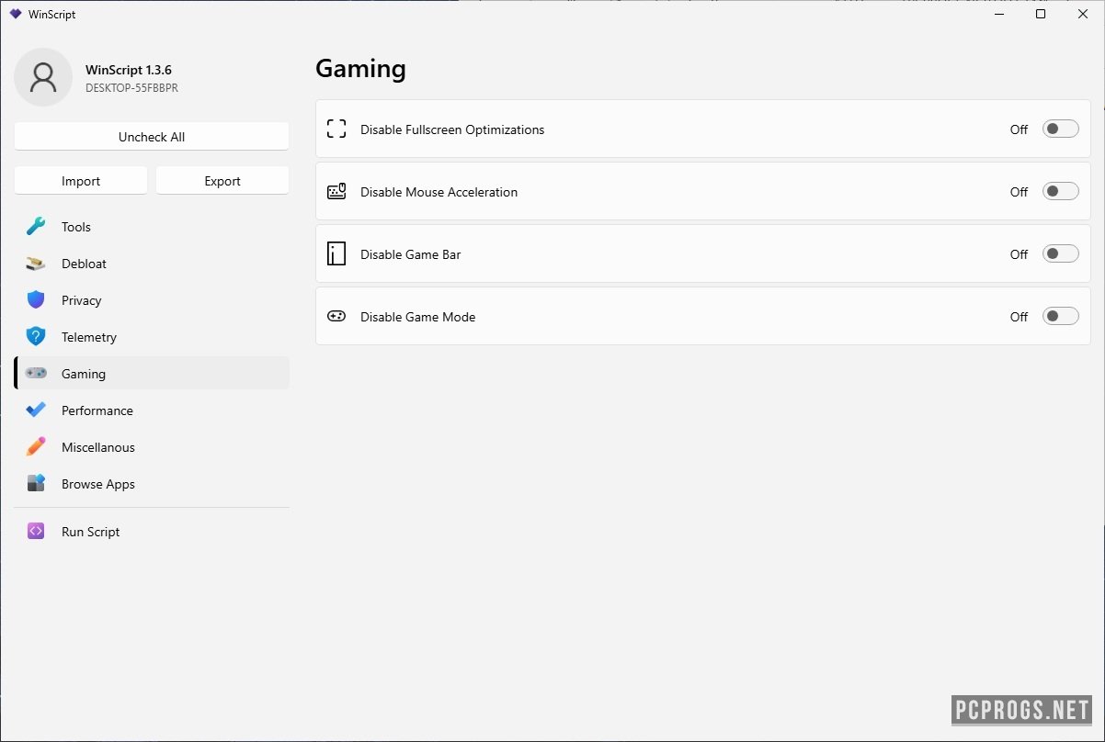The image size is (1105, 742).
Task: Click the Import button
Action: click(x=81, y=181)
